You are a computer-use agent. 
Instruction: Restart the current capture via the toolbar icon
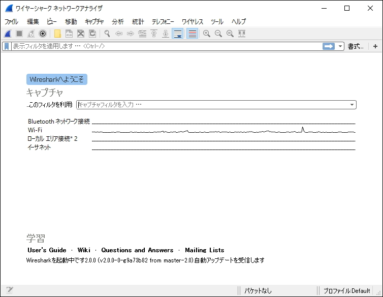31,34
